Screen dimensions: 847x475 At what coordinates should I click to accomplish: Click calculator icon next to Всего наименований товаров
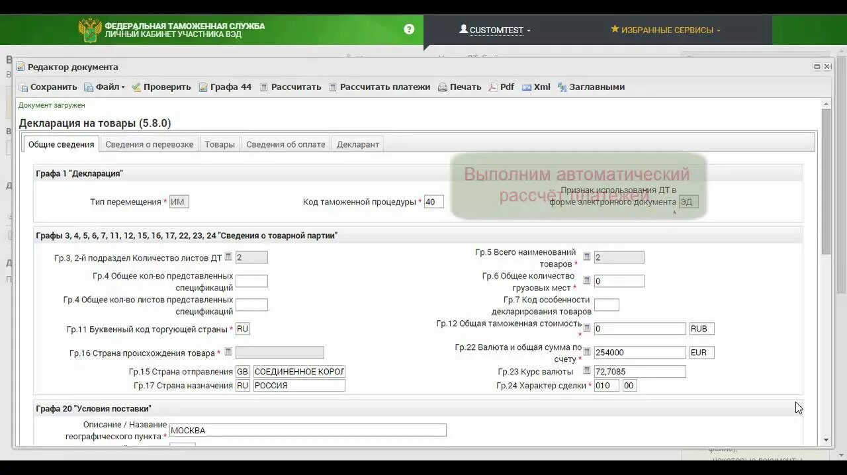[x=586, y=257]
